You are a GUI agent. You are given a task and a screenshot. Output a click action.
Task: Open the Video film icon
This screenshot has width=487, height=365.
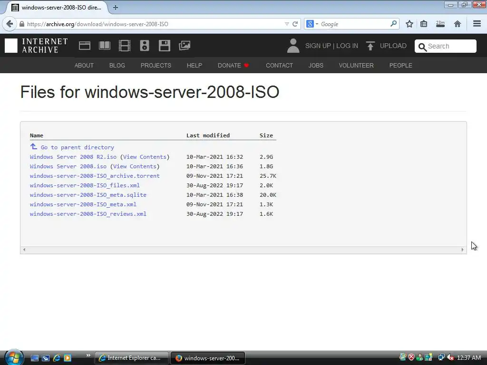124,46
